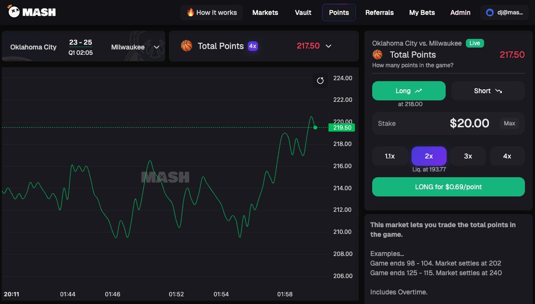Click the green Live badge

coord(474,43)
